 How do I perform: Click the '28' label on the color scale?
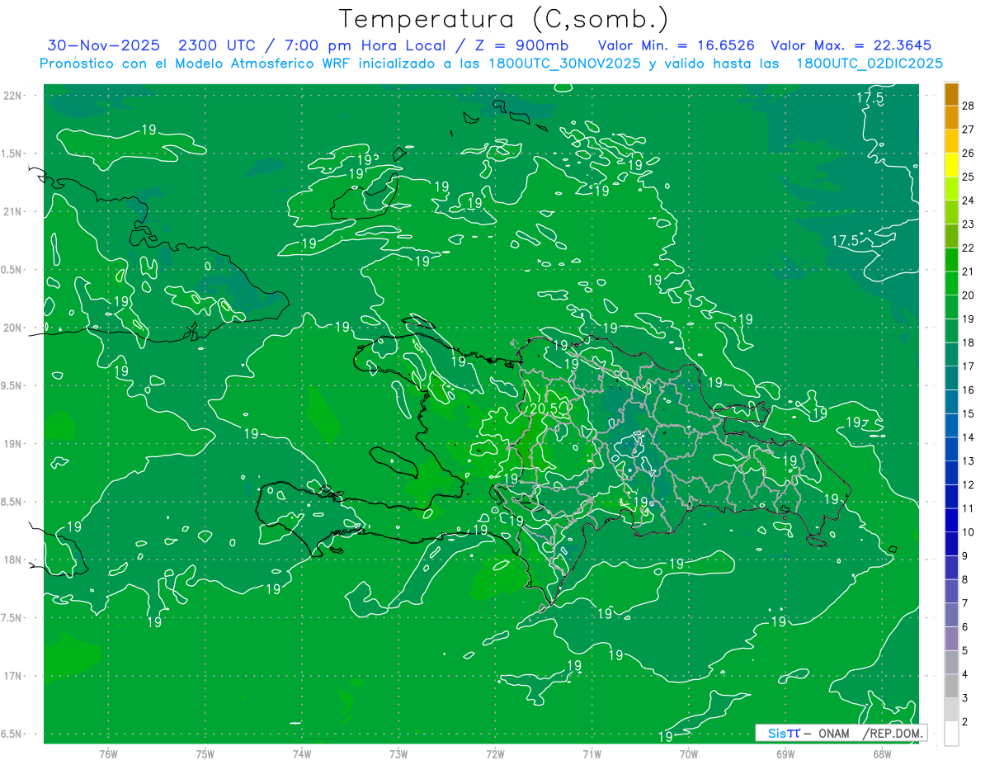tap(968, 106)
